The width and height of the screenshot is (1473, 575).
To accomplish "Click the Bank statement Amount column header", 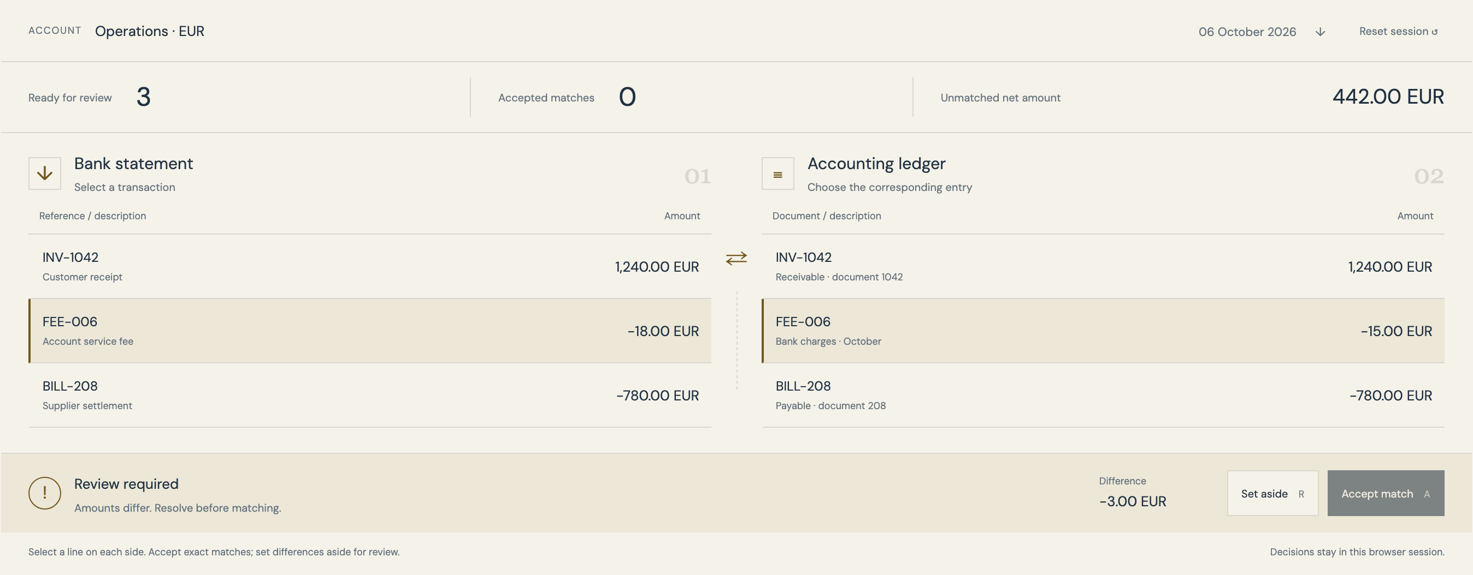I will (x=682, y=216).
